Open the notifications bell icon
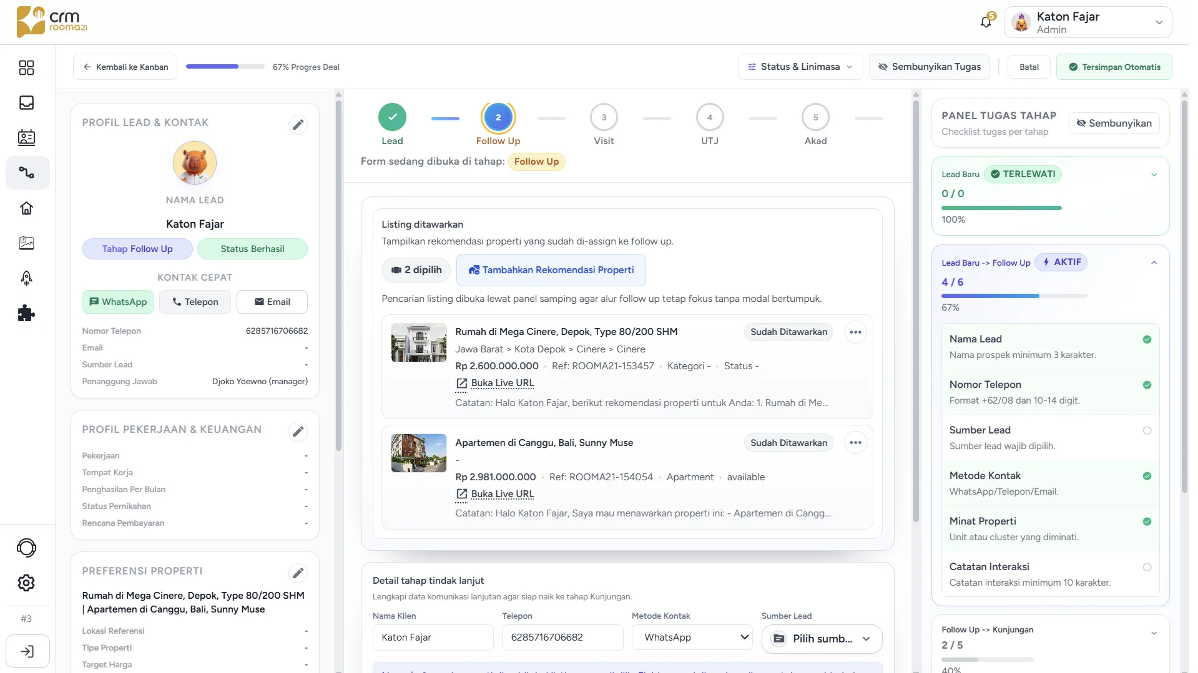Viewport: 1198px width, 673px height. [986, 22]
